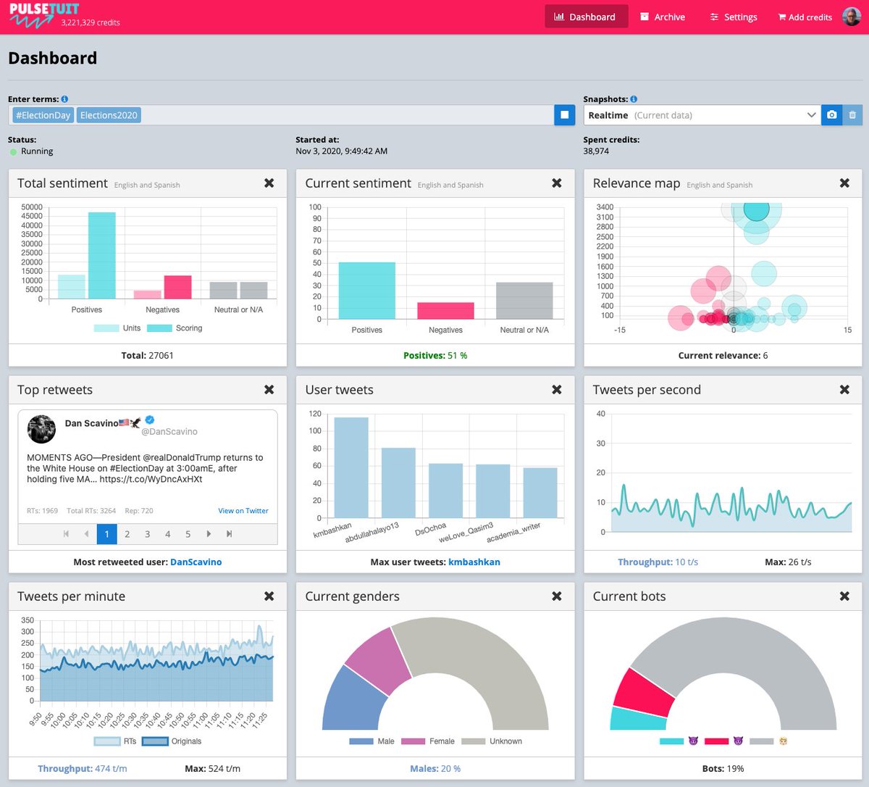The height and width of the screenshot is (787, 869).
Task: Toggle the Female segment in genders legend
Action: coord(428,741)
